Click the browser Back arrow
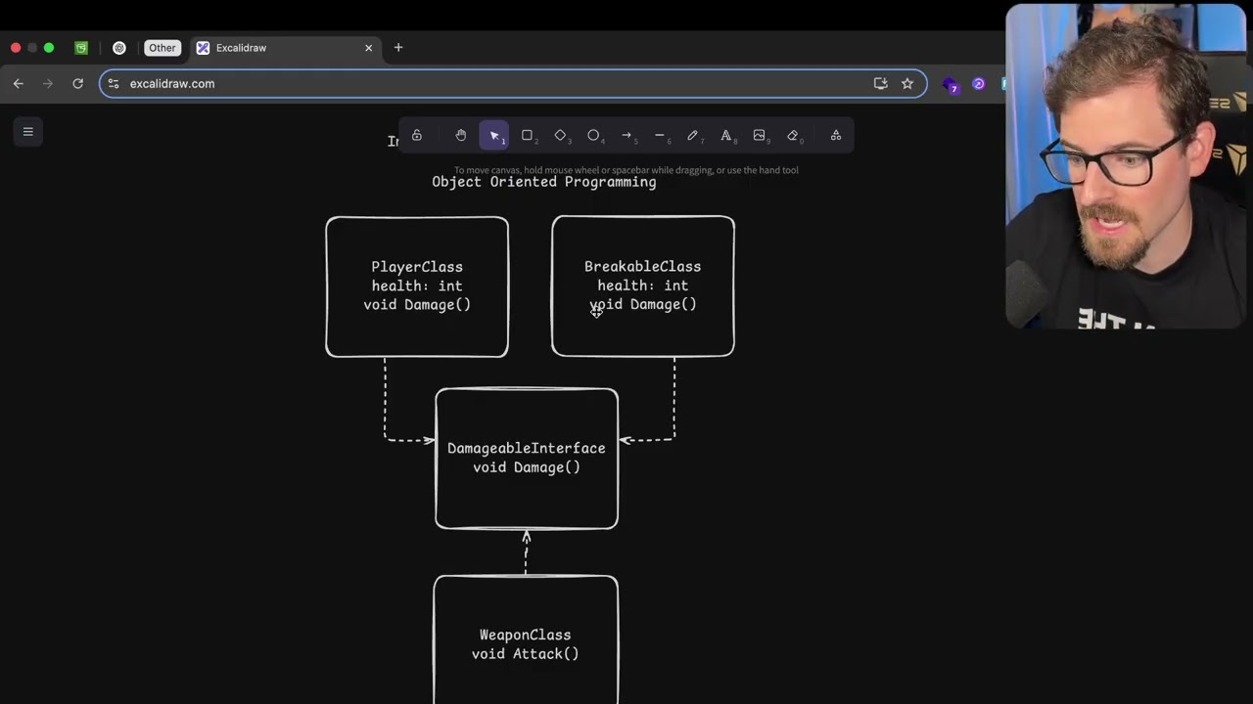Screen dimensions: 1253x704 [18, 84]
